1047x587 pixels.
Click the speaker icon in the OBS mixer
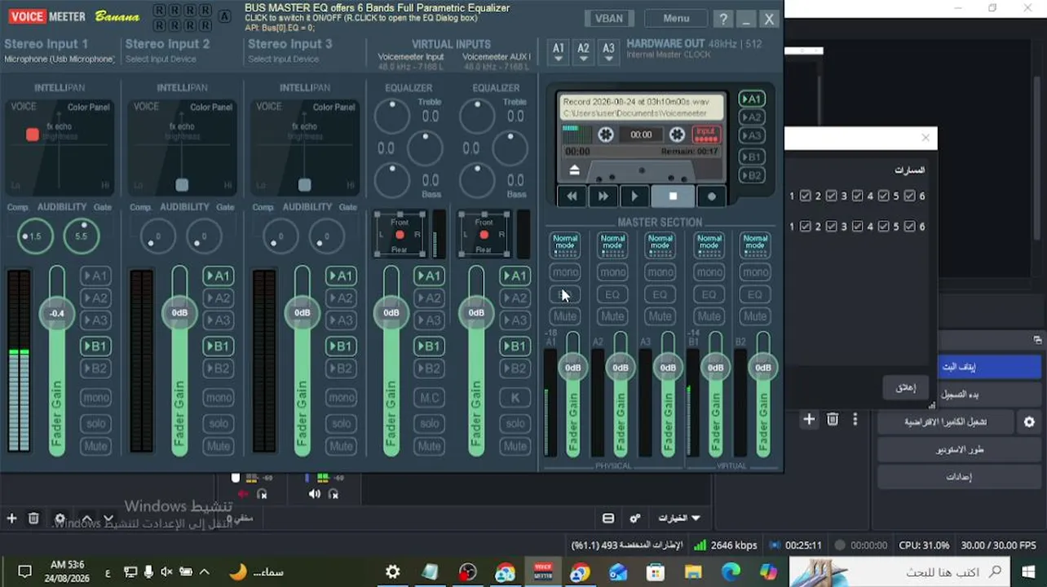315,494
